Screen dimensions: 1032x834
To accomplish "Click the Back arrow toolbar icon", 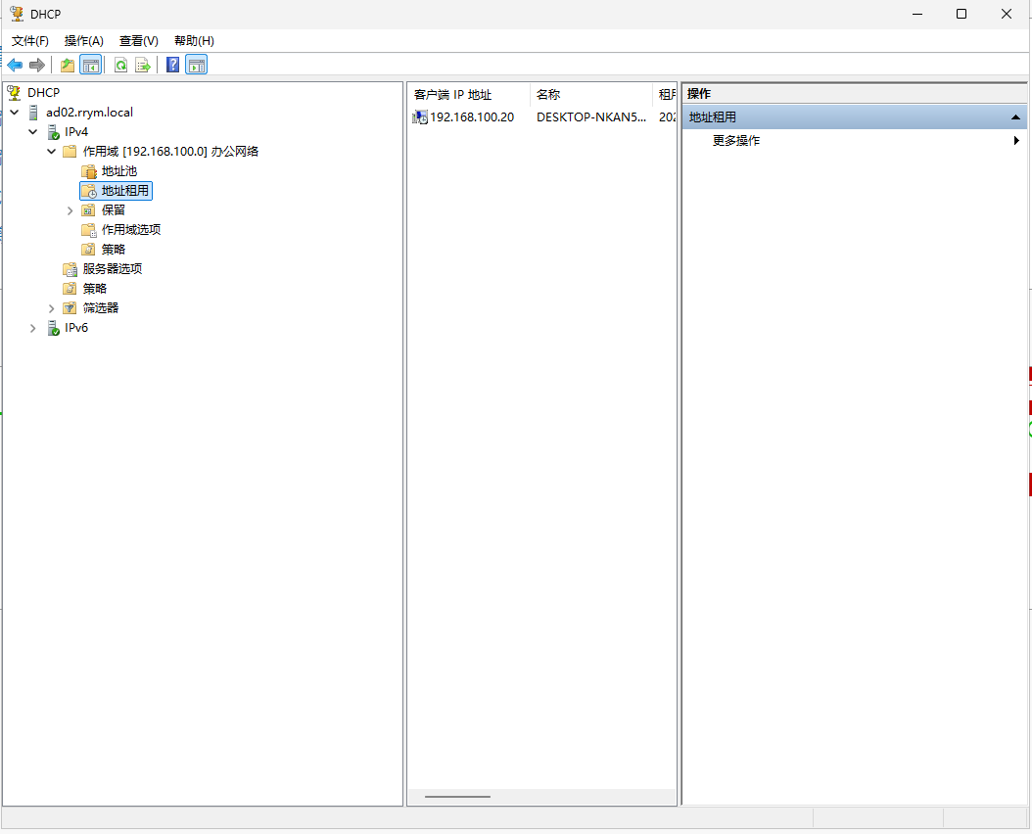I will point(15,66).
